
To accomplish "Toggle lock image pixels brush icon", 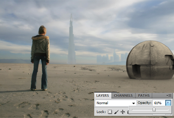I will [x=116, y=112].
